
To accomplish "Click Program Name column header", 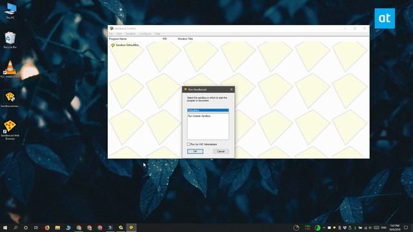I will coord(117,39).
